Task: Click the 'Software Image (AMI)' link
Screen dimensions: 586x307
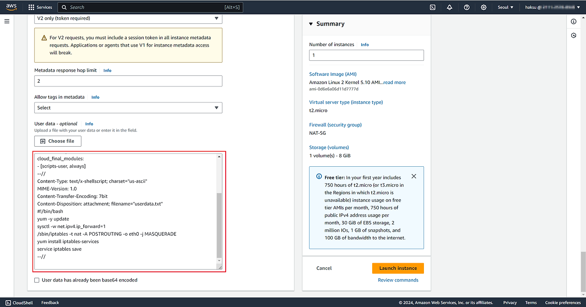Action: (332, 74)
